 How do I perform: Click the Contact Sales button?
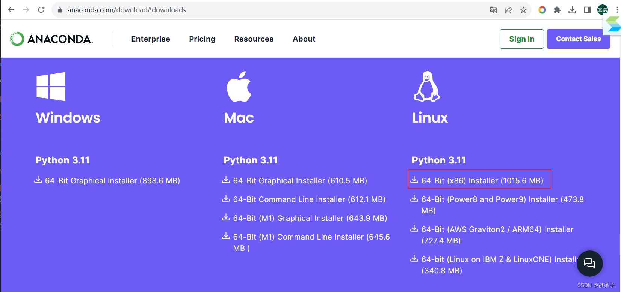coord(578,39)
